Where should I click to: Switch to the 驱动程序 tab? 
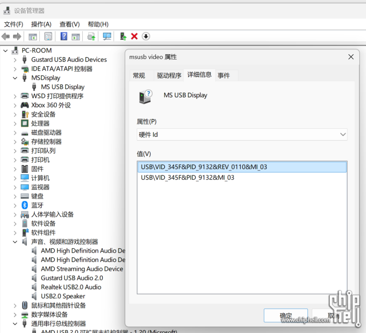(169, 76)
